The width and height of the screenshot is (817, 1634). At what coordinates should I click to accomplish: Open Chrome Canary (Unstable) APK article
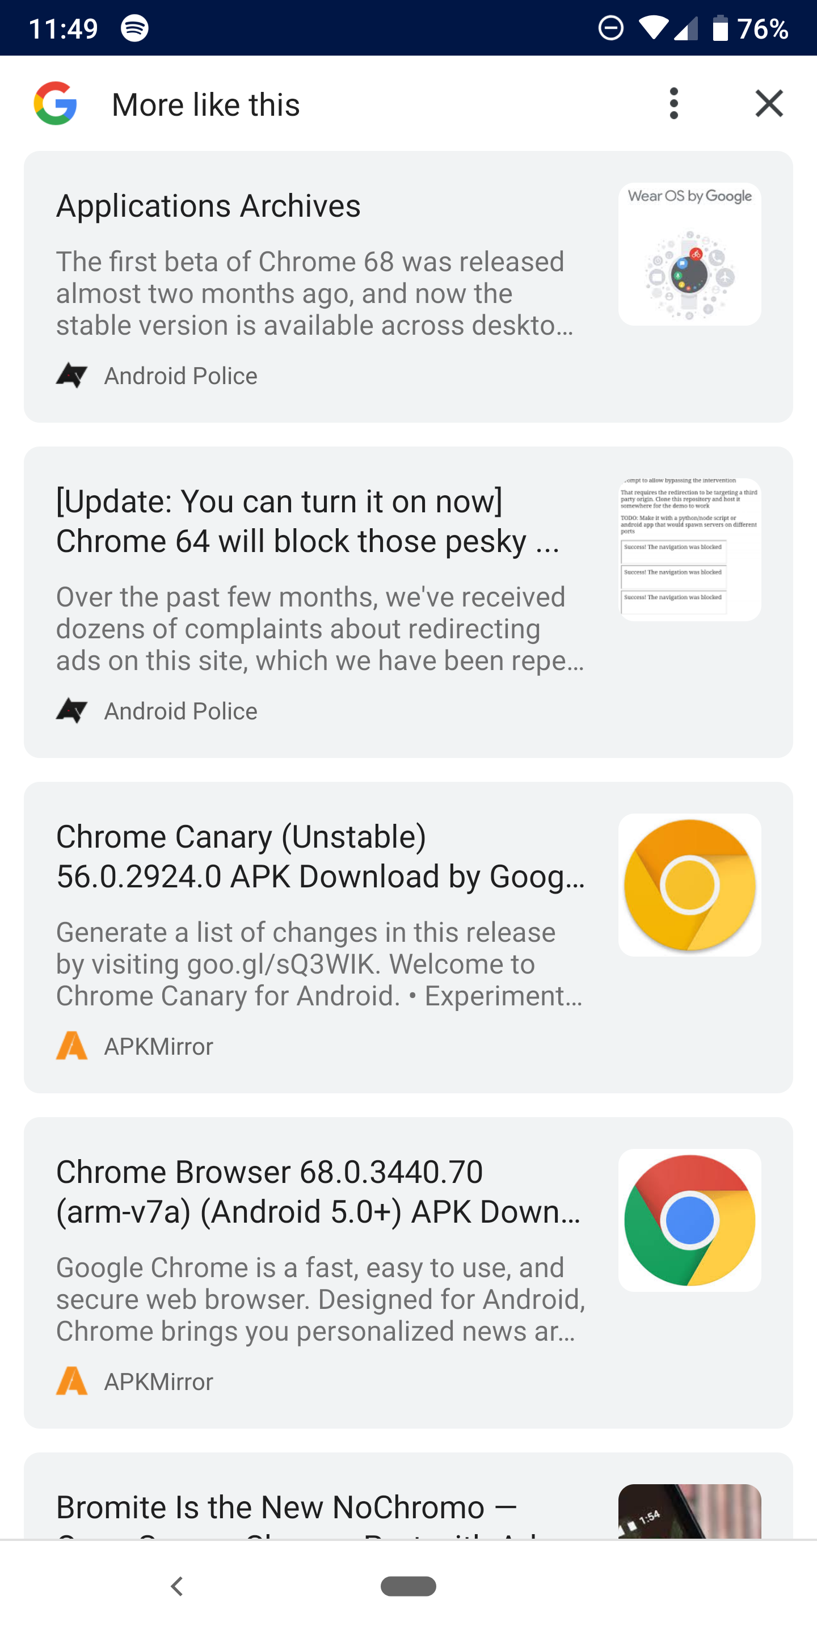point(321,856)
